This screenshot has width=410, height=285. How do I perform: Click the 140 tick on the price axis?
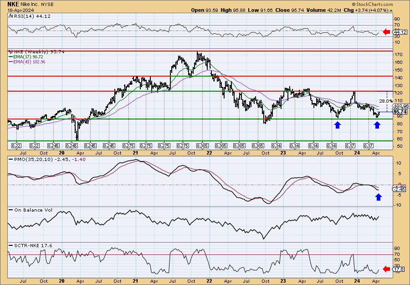tap(399, 78)
